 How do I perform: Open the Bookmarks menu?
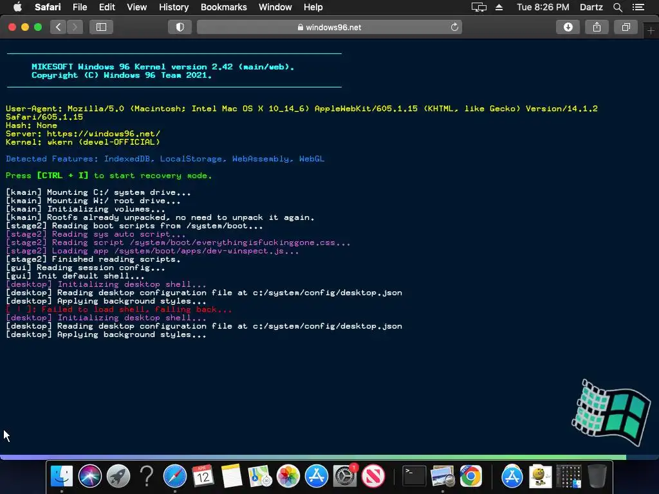tap(223, 7)
